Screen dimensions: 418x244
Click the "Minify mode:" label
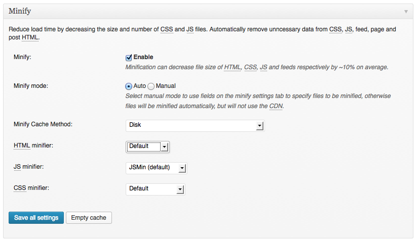pyautogui.click(x=30, y=85)
